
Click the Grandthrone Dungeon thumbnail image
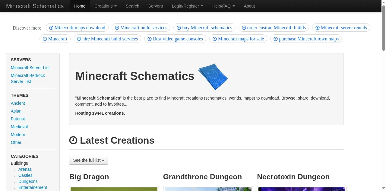208,189
